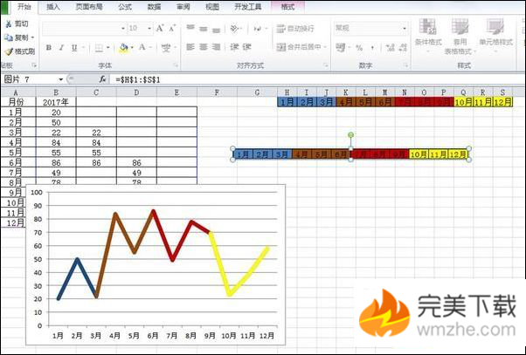Click the Fill Color paint bucket
The width and height of the screenshot is (526, 355).
(124, 48)
